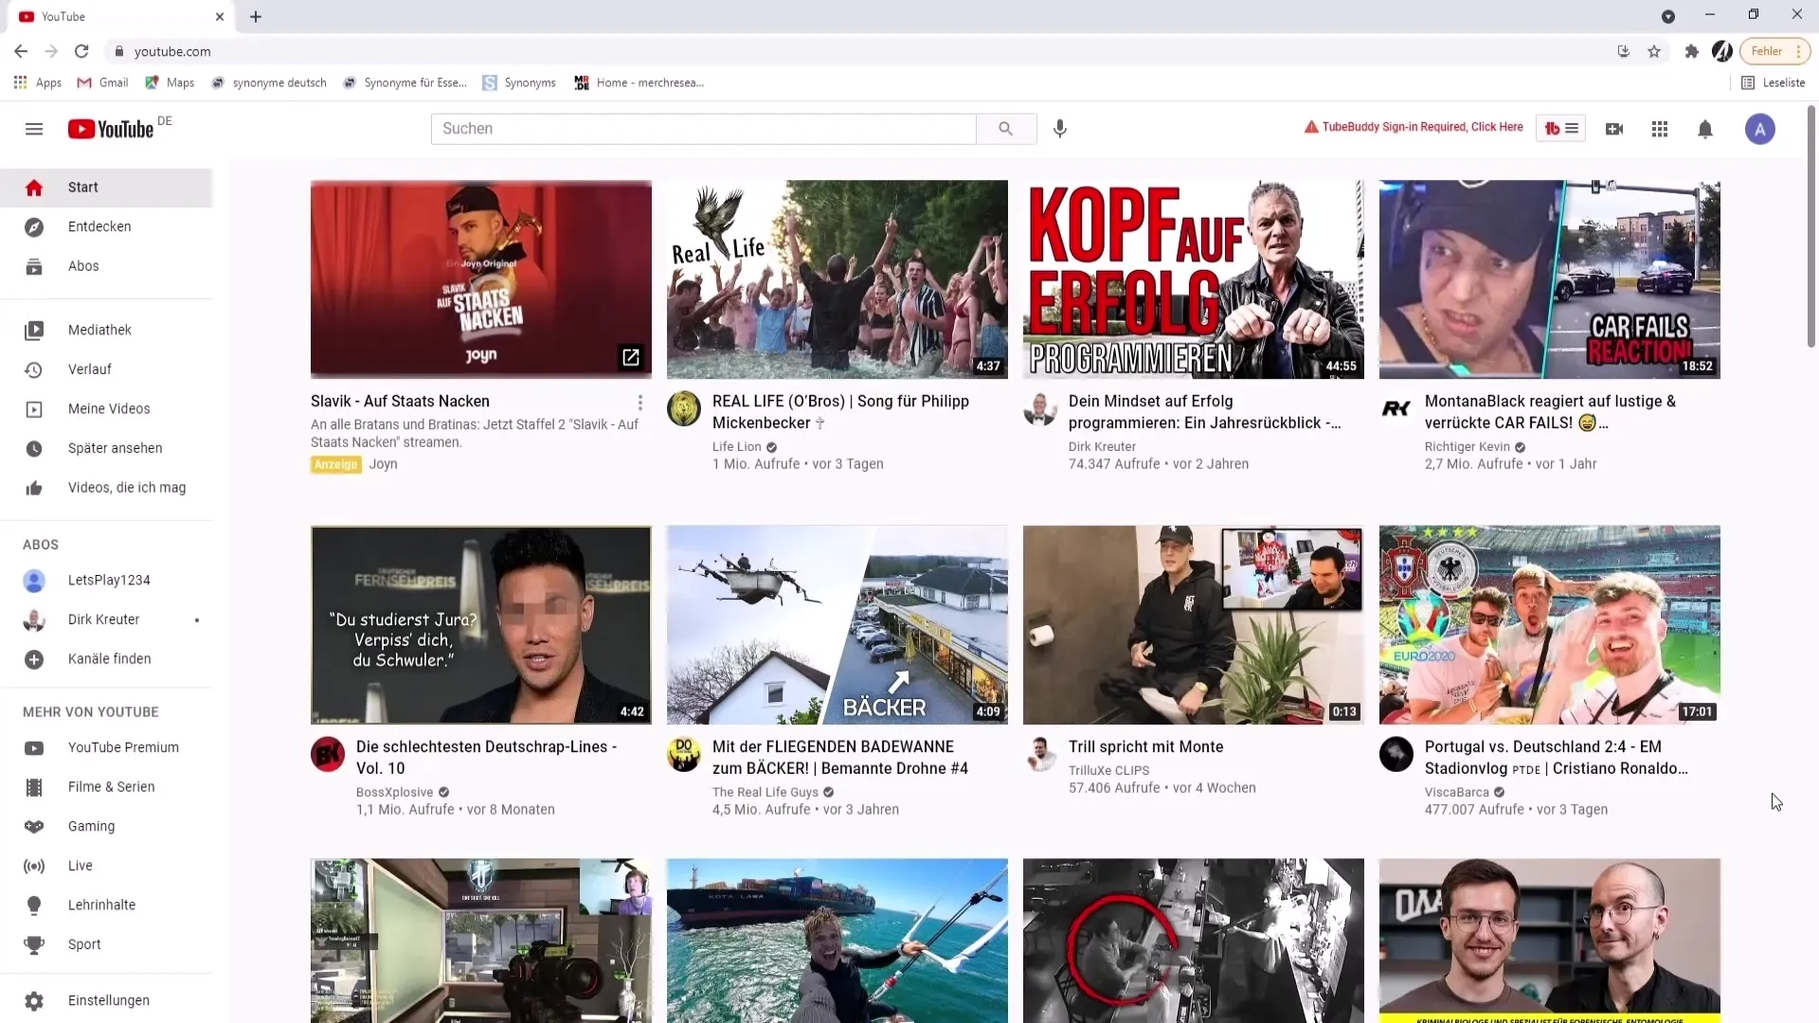
Task: Play Kopf auf Erfolg programmieren thumbnail
Action: point(1194,279)
